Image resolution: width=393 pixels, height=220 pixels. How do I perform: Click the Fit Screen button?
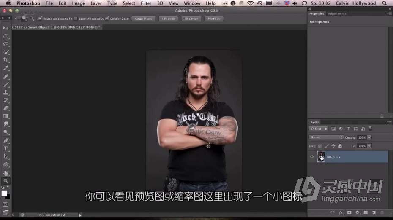point(168,19)
